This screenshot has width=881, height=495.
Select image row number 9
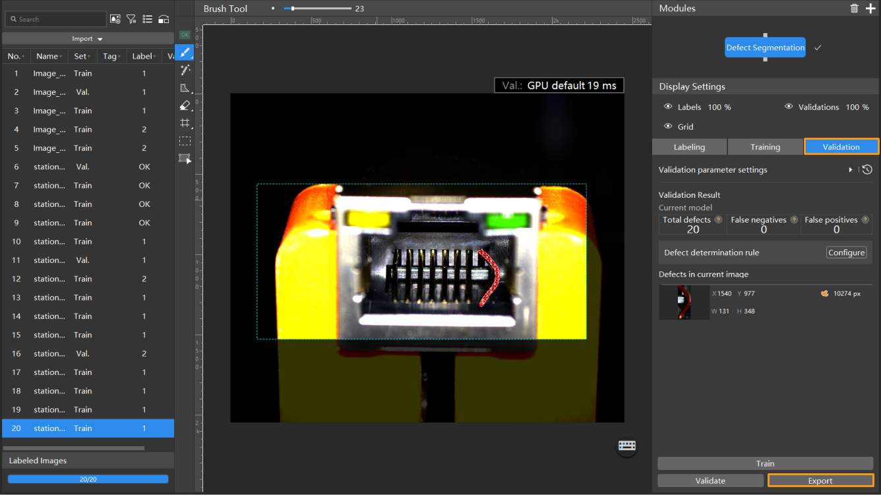[88, 223]
